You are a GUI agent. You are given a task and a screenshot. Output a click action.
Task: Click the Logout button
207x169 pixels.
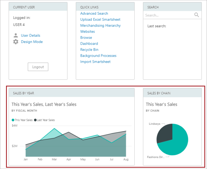point(38,67)
